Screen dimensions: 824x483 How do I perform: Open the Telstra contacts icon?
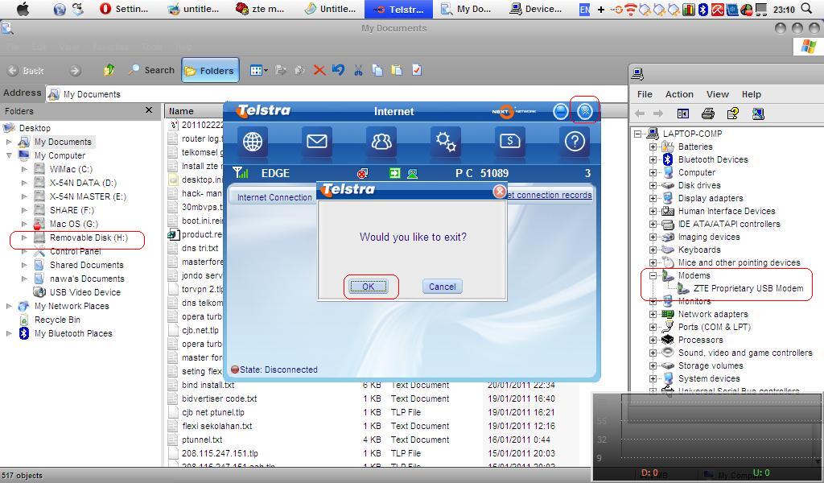[x=381, y=142]
